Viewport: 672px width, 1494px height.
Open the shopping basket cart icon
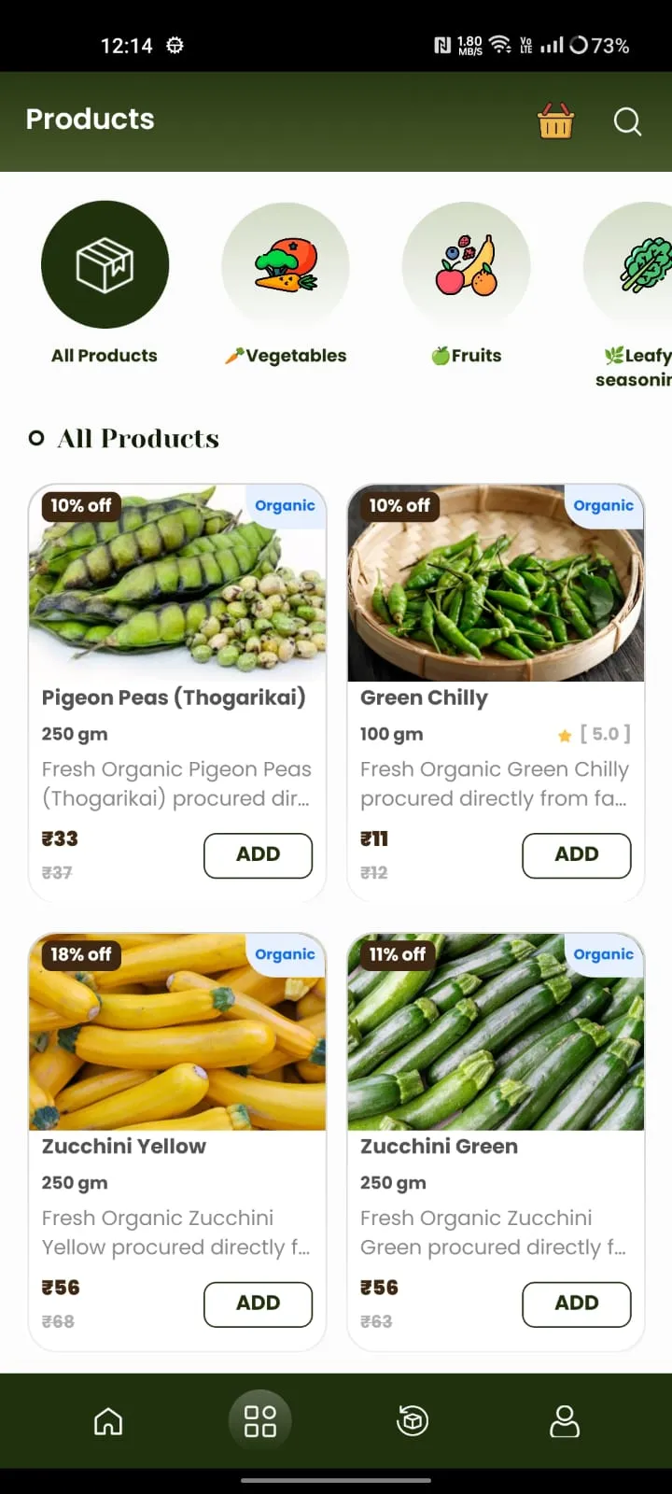[x=555, y=121]
